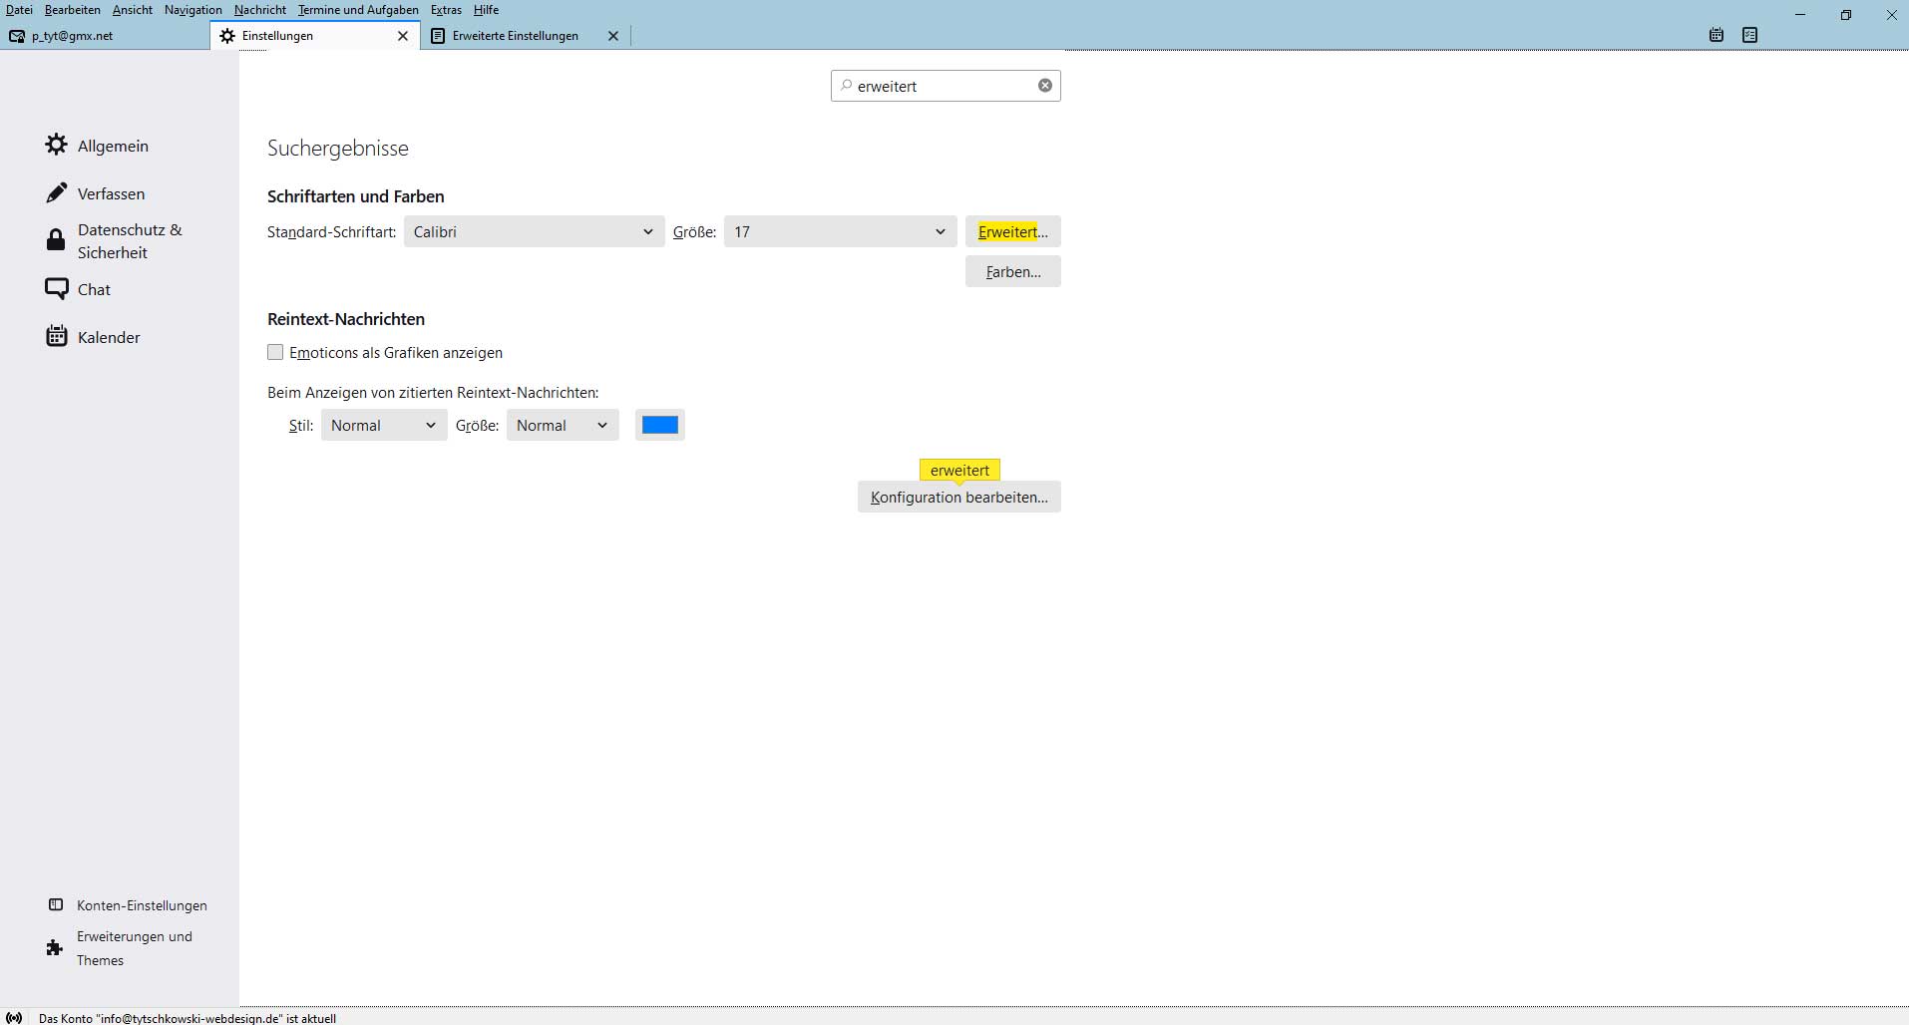
Task: Expand the quoted text Größe Normal dropdown
Action: [562, 425]
